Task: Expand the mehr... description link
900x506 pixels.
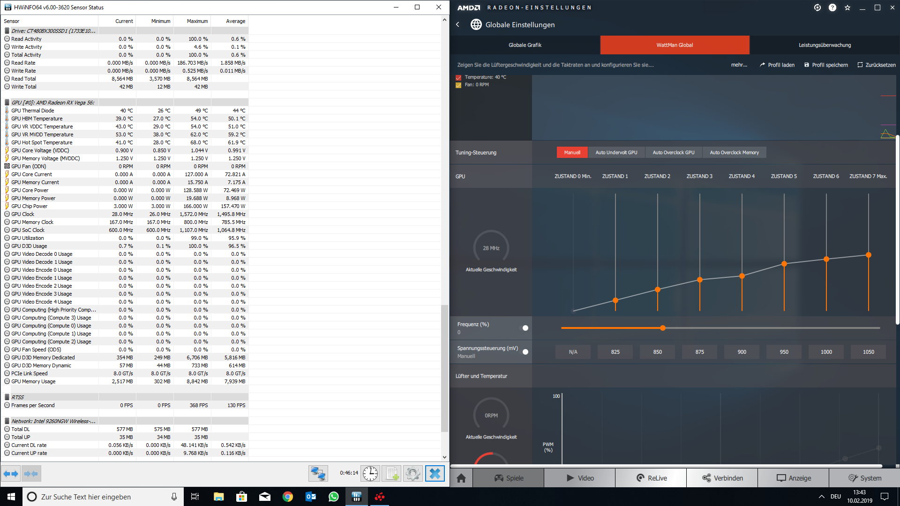Action: [x=739, y=65]
